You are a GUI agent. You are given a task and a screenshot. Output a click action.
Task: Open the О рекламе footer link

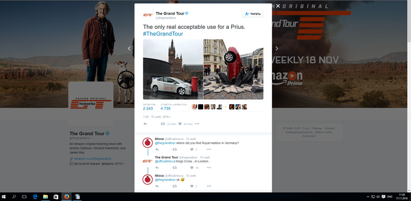[x=308, y=136]
